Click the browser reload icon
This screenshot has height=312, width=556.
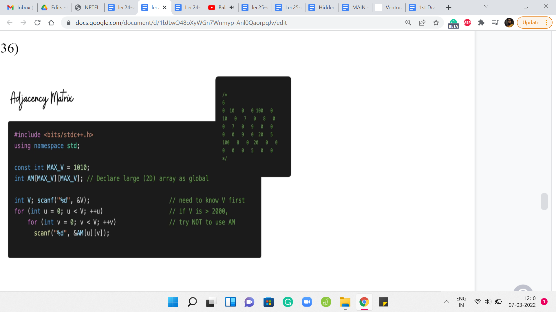click(37, 23)
